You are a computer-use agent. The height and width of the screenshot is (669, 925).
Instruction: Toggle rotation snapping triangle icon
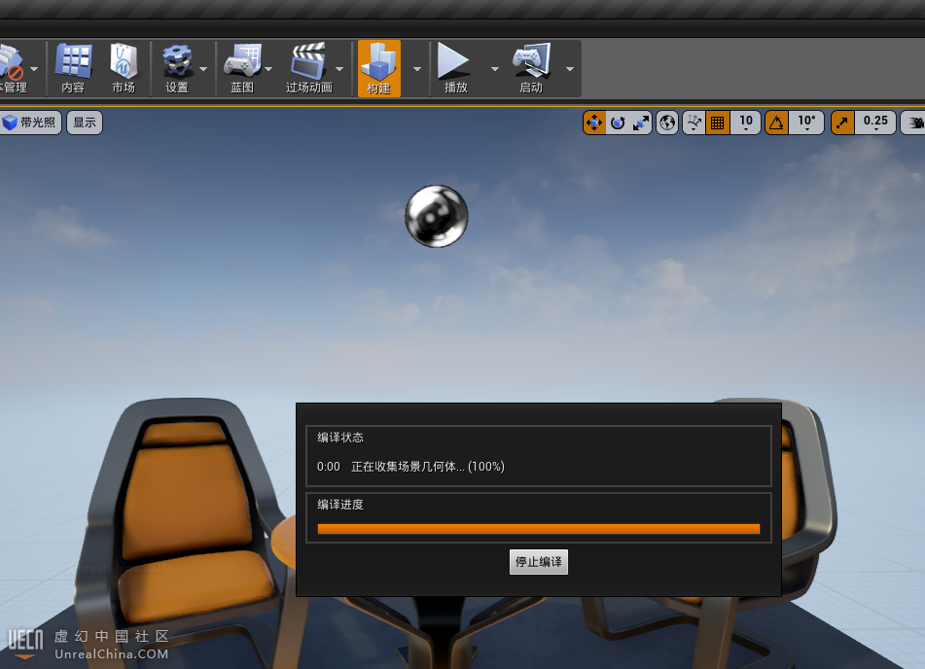pyautogui.click(x=776, y=123)
